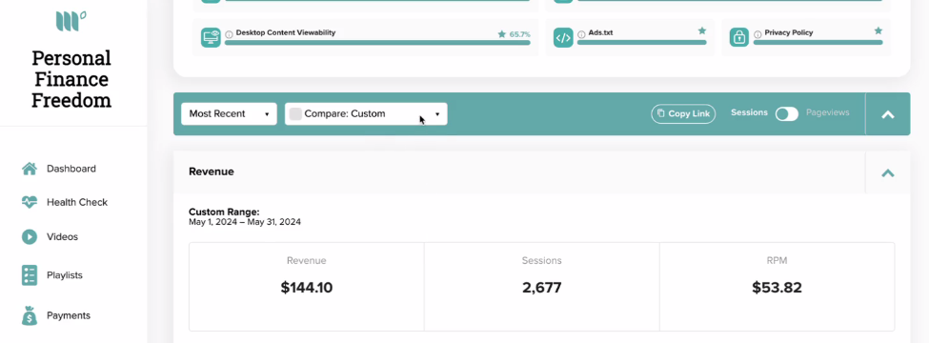Click the 65.7% viewability score

[519, 34]
